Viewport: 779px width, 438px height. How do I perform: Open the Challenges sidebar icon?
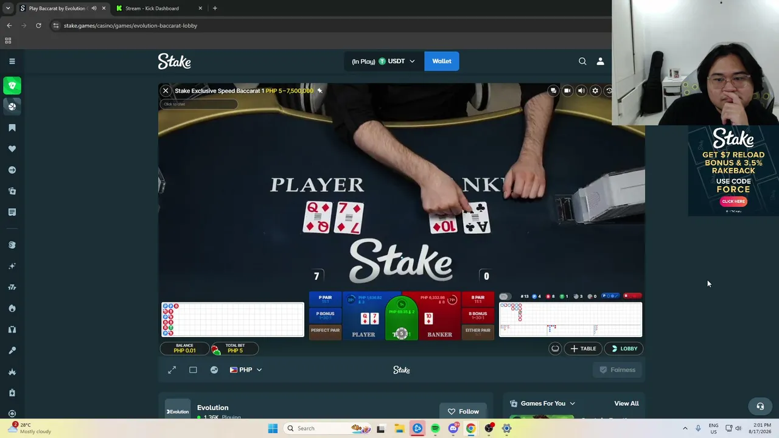click(x=12, y=191)
